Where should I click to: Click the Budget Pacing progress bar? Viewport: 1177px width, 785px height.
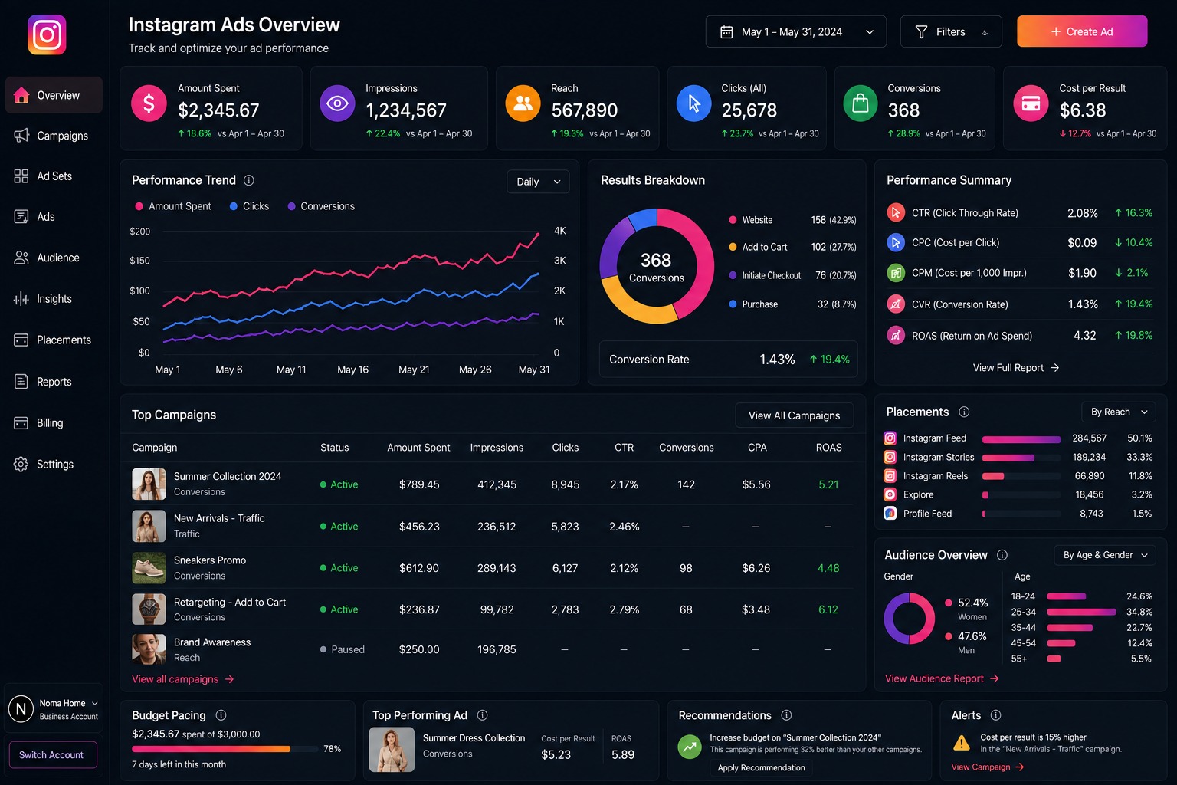[x=225, y=749]
